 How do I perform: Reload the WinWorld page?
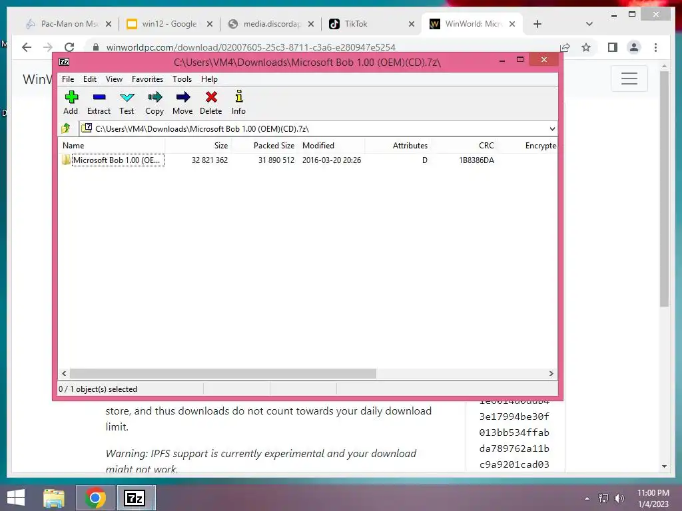(69, 47)
